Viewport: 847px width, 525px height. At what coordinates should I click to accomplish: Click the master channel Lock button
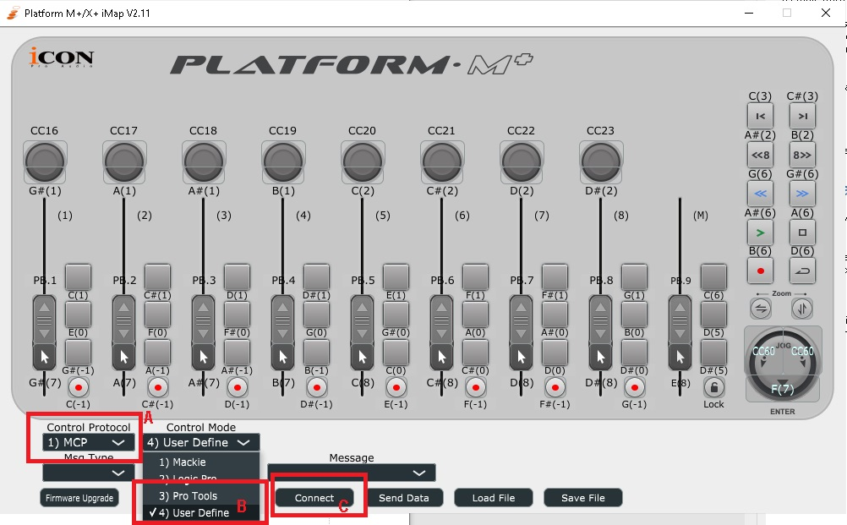click(x=713, y=387)
